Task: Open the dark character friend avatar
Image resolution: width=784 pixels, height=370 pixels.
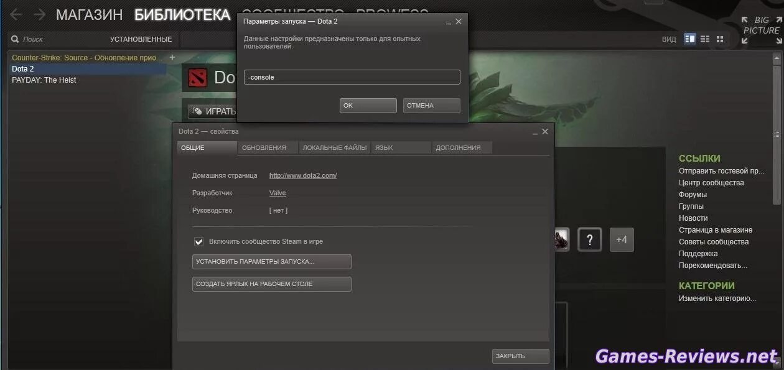Action: pos(561,239)
